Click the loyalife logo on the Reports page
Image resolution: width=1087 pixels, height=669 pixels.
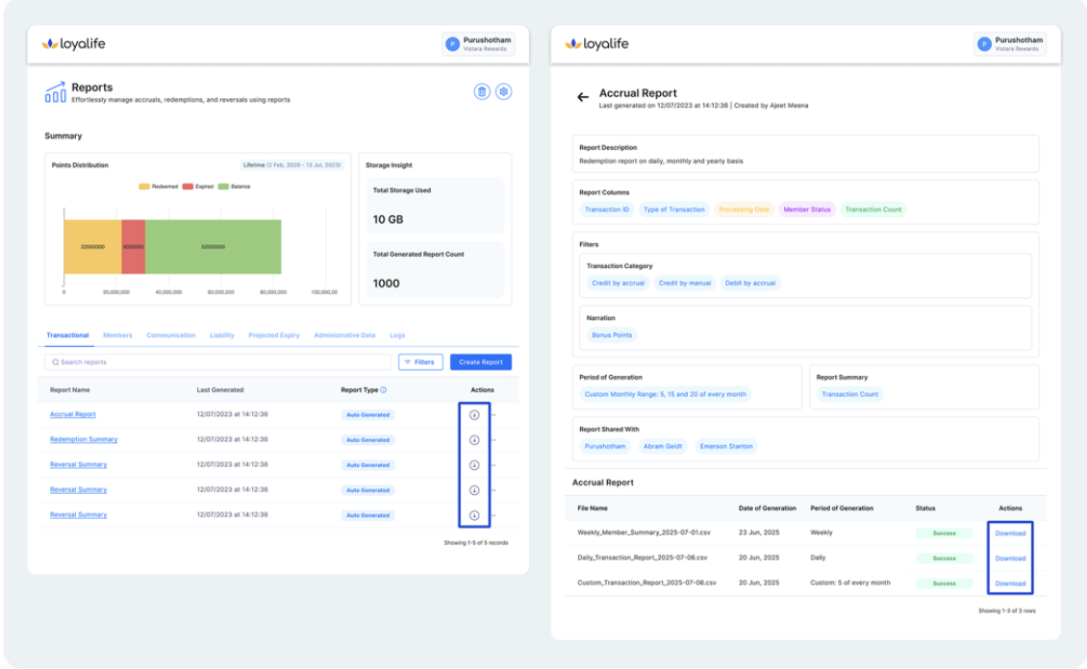pos(73,43)
